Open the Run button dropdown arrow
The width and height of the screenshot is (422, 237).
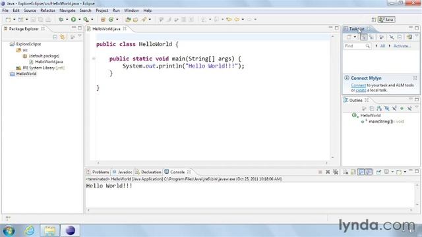tap(79, 19)
